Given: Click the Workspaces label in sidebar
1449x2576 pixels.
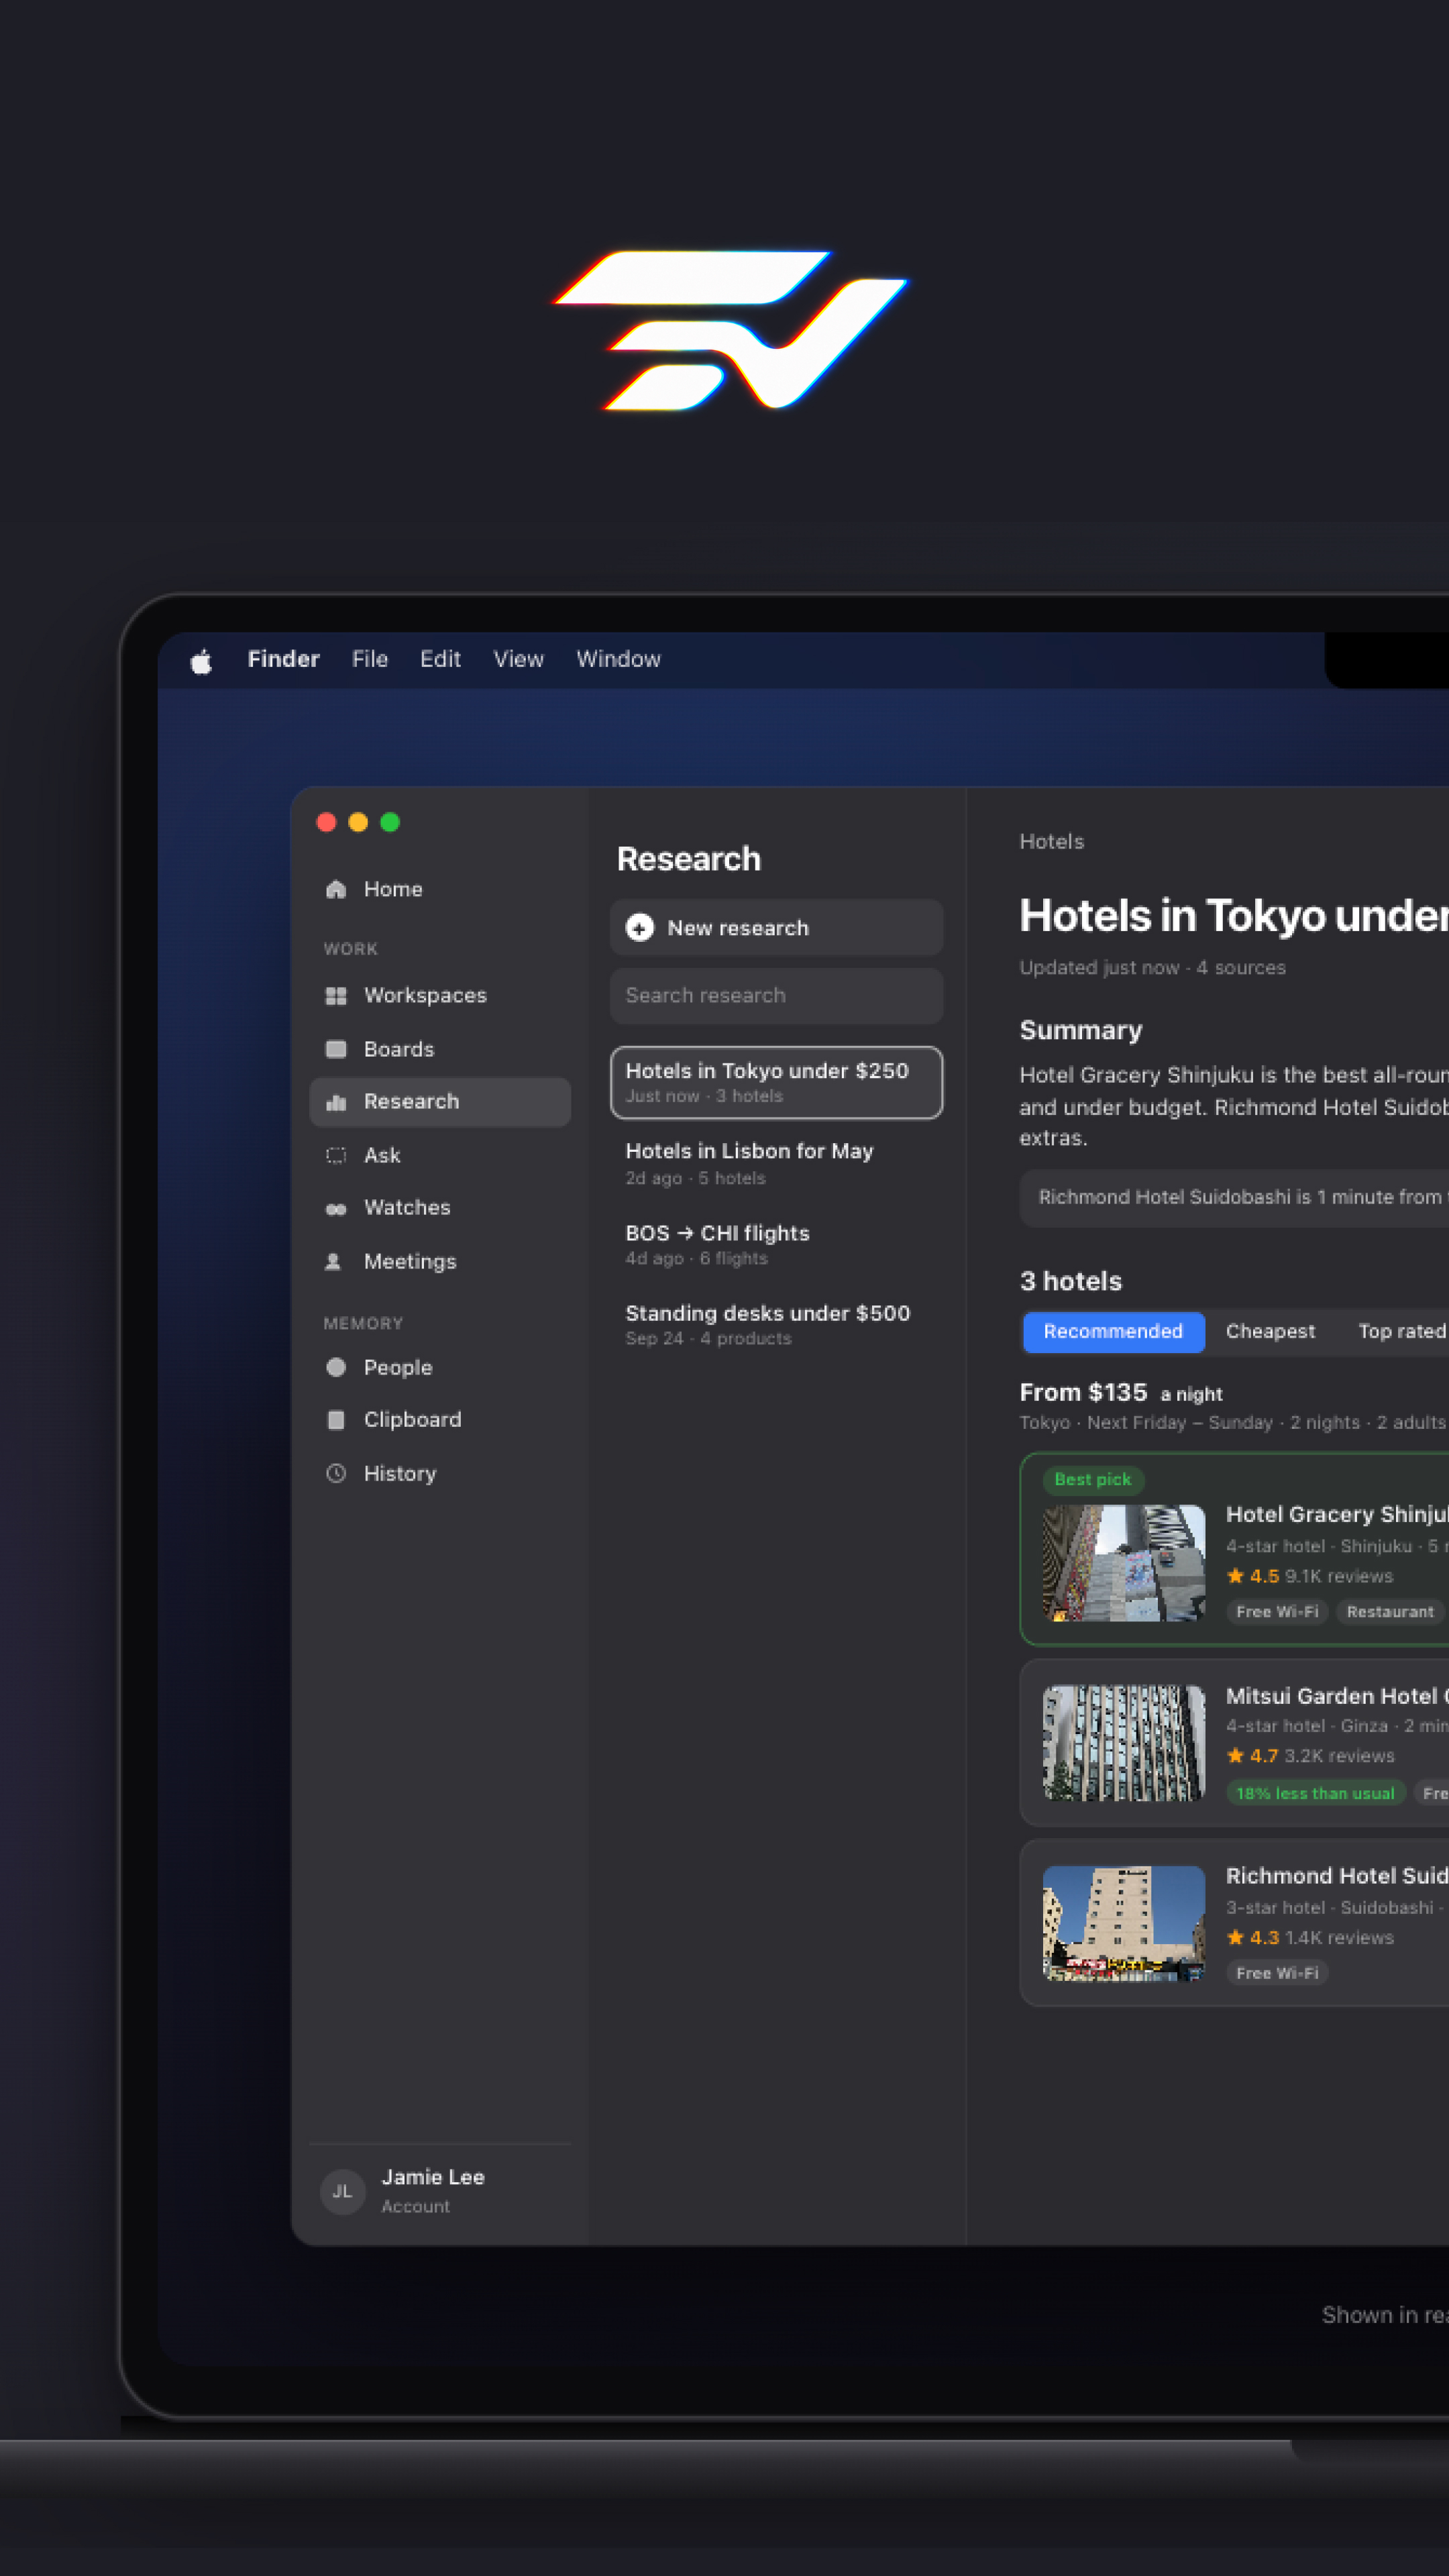Looking at the screenshot, I should pos(425,995).
